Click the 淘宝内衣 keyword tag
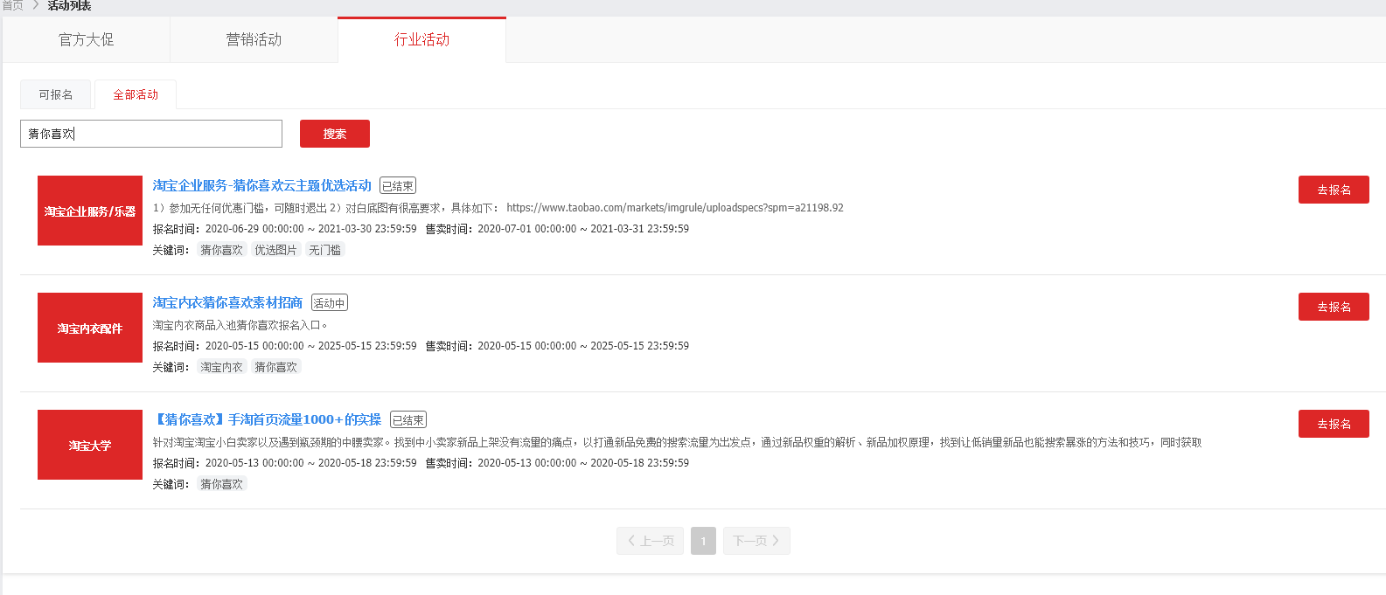Image resolution: width=1386 pixels, height=595 pixels. click(x=221, y=367)
